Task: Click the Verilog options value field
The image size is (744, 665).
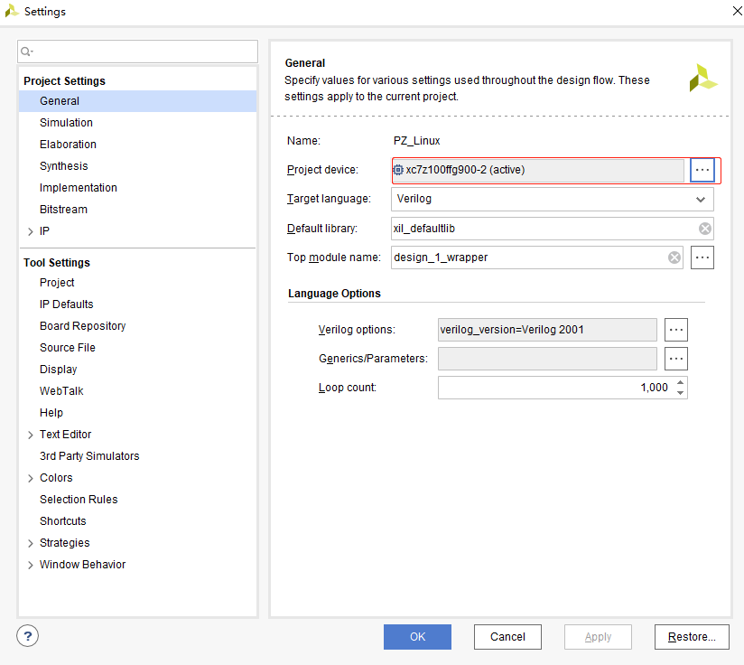Action: click(x=547, y=330)
